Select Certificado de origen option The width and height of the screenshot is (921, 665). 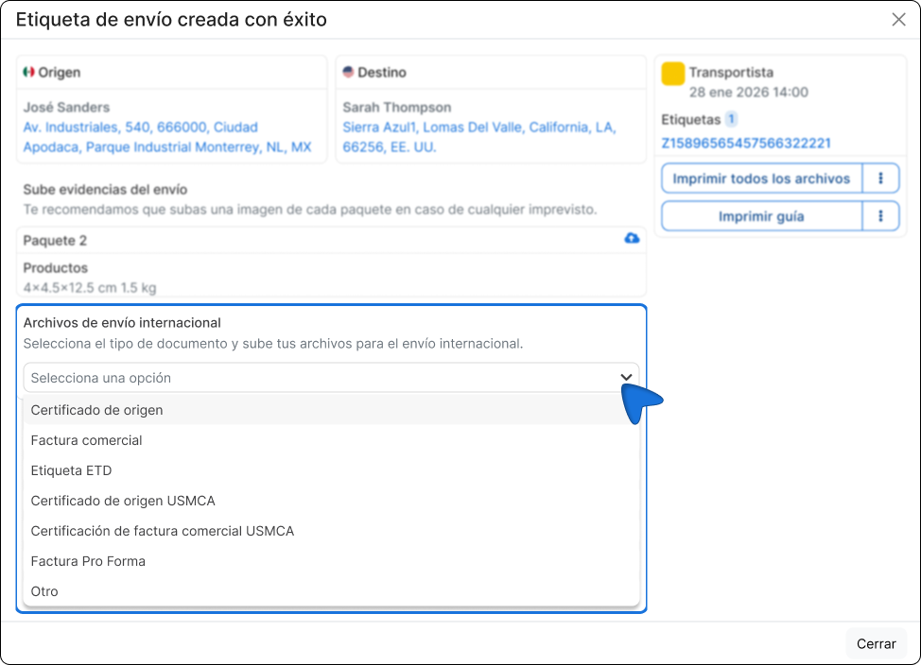click(96, 410)
